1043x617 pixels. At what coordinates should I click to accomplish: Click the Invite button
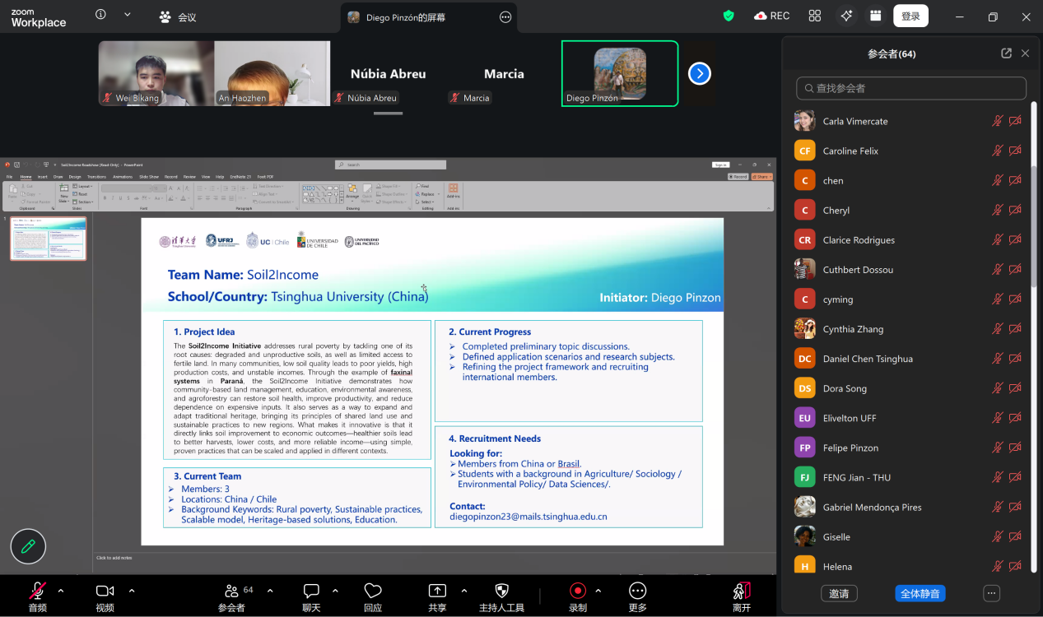[x=839, y=593]
